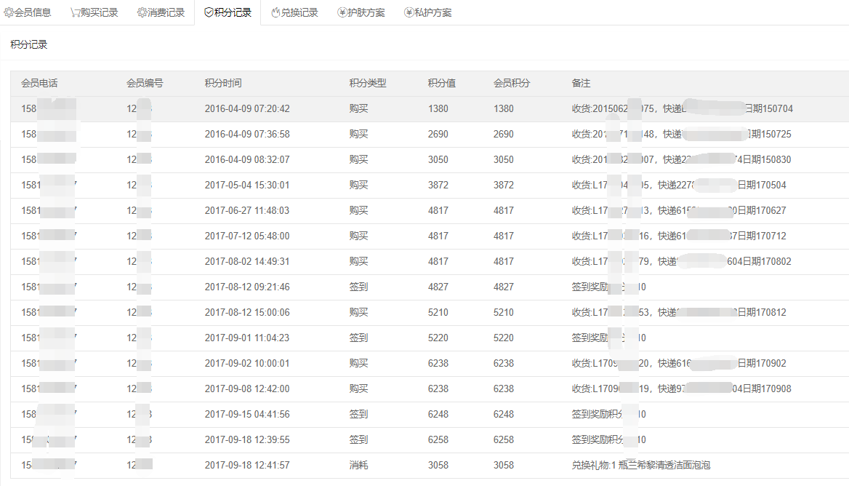Click the 备注 column header
This screenshot has width=849, height=486.
[x=581, y=83]
